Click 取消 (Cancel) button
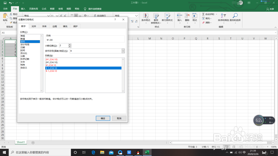The height and width of the screenshot is (156, 278). (x=119, y=118)
